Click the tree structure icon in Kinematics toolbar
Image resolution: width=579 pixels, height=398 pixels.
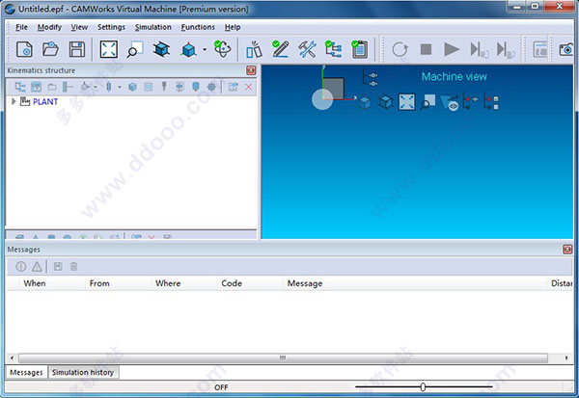[20, 87]
